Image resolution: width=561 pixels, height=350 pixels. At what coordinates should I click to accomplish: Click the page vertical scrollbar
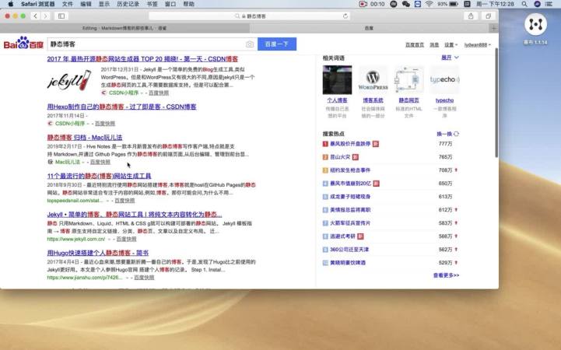tap(496, 103)
